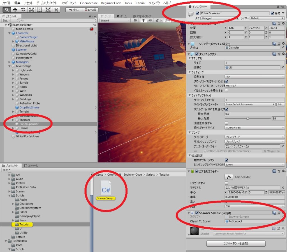
Task: Lock the Inspector panel
Action: tap(278, 7)
